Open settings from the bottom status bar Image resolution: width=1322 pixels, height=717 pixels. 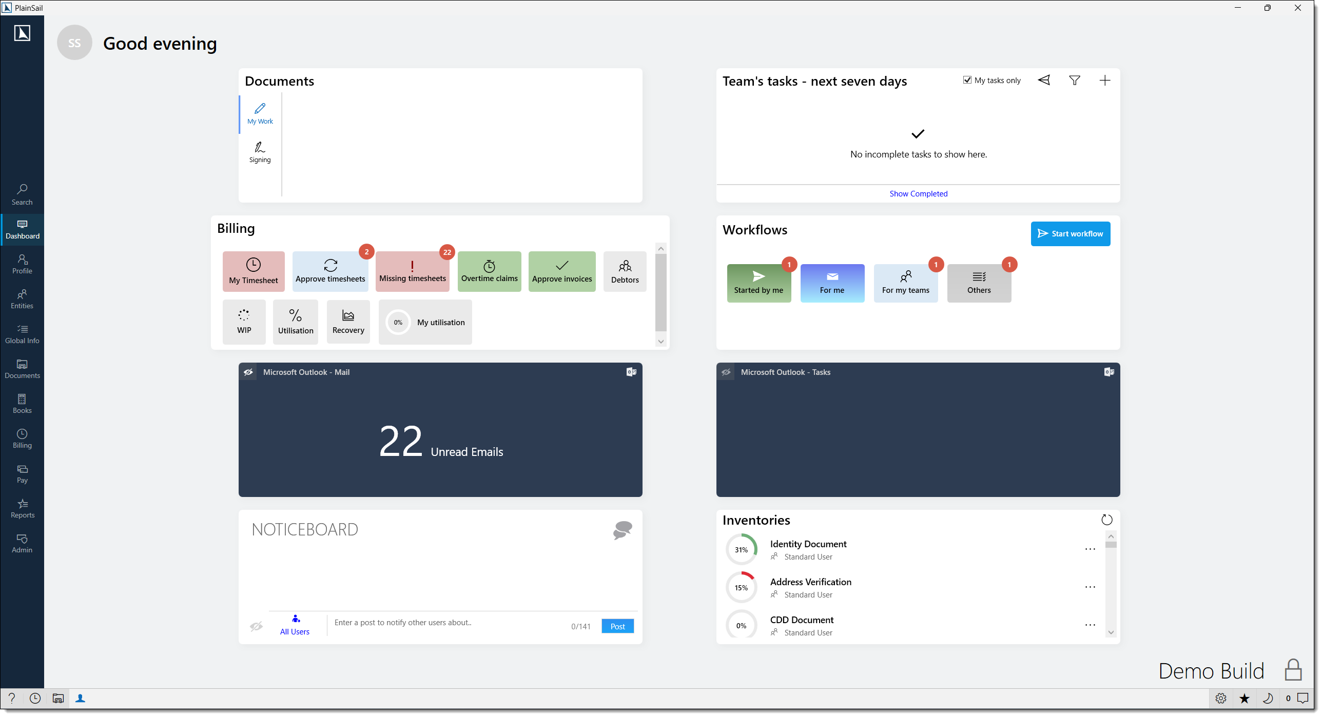point(1221,698)
